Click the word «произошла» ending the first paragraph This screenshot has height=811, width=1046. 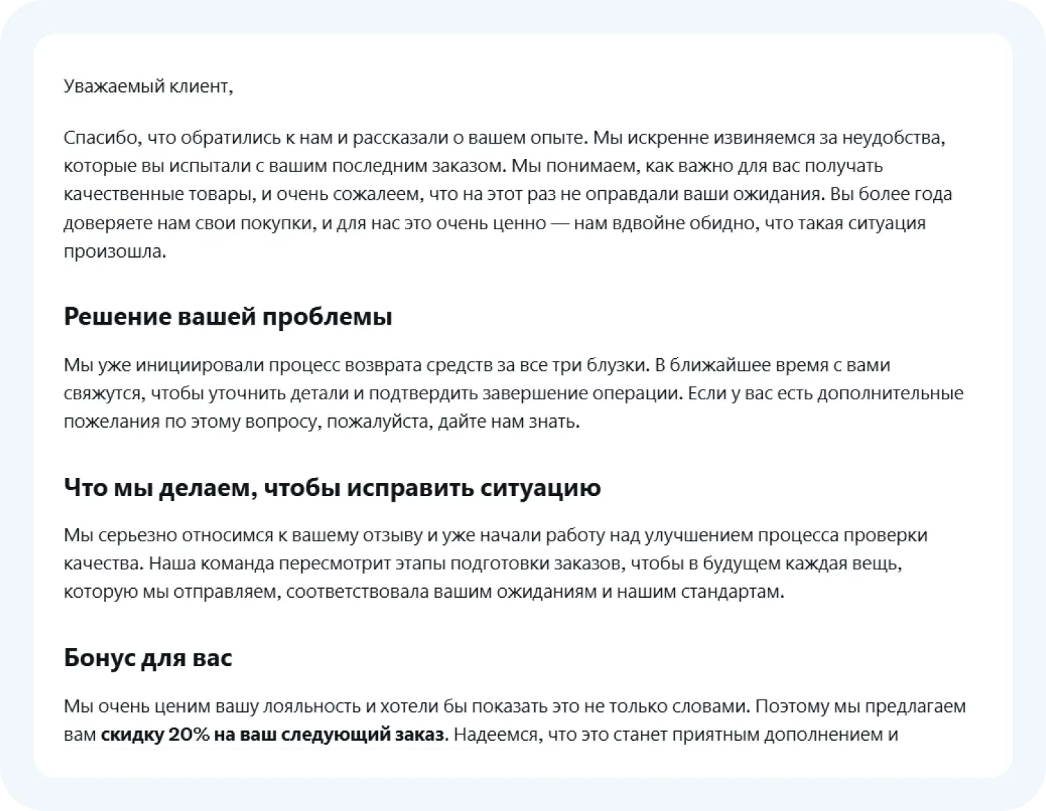tap(115, 252)
